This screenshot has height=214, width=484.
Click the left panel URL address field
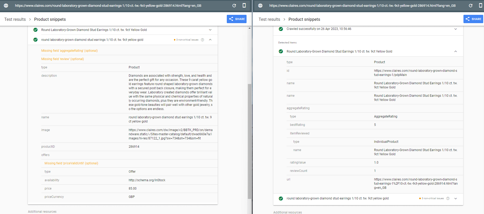108,5
